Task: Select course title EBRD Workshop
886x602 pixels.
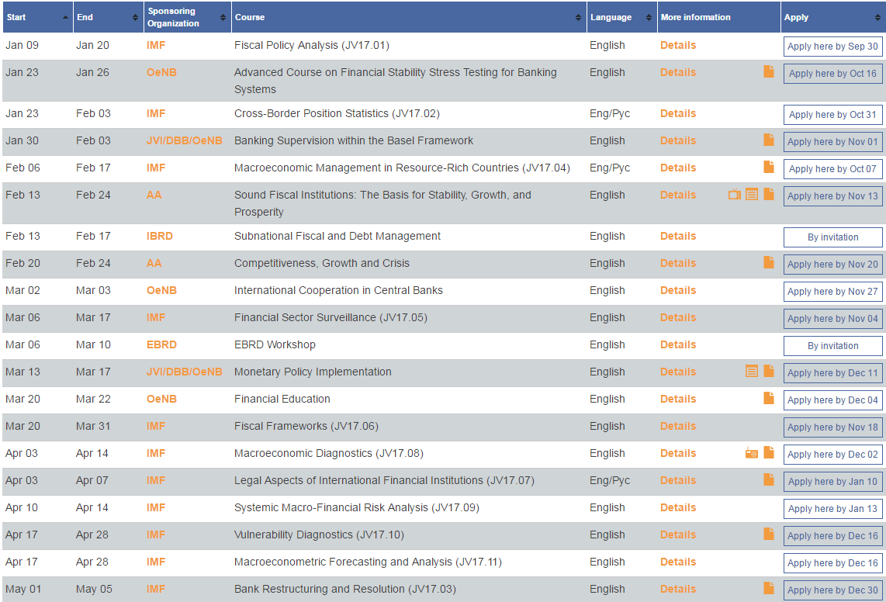Action: pos(275,344)
